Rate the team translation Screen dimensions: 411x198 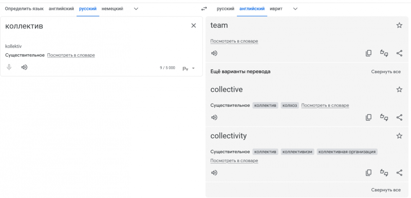(x=384, y=53)
